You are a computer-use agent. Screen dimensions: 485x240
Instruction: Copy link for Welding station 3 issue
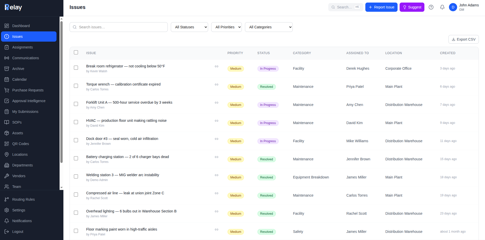coord(217,175)
